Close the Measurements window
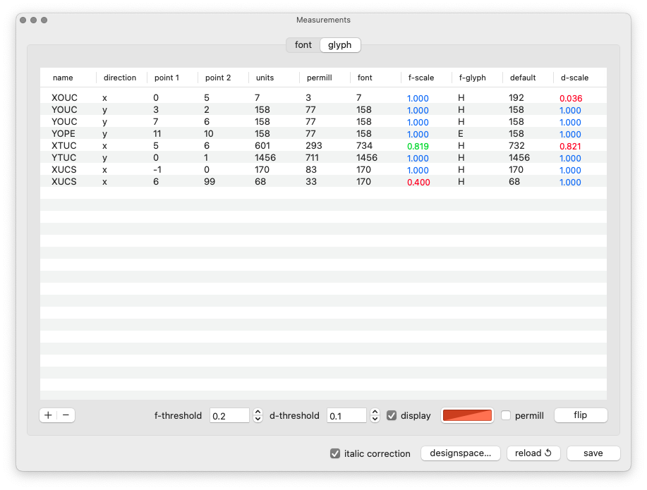 (23, 20)
